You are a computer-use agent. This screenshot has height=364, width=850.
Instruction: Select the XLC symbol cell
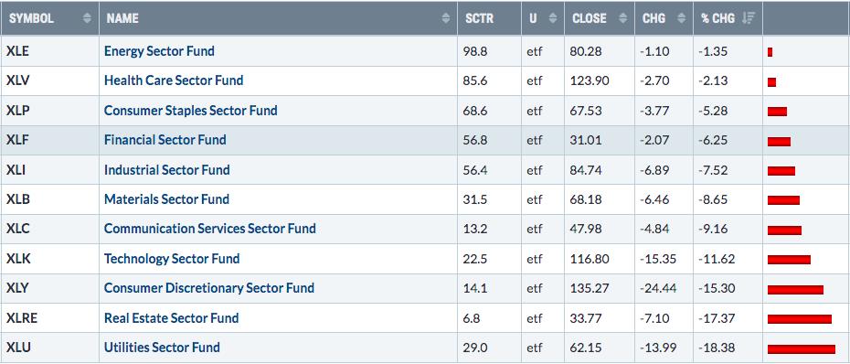[18, 229]
